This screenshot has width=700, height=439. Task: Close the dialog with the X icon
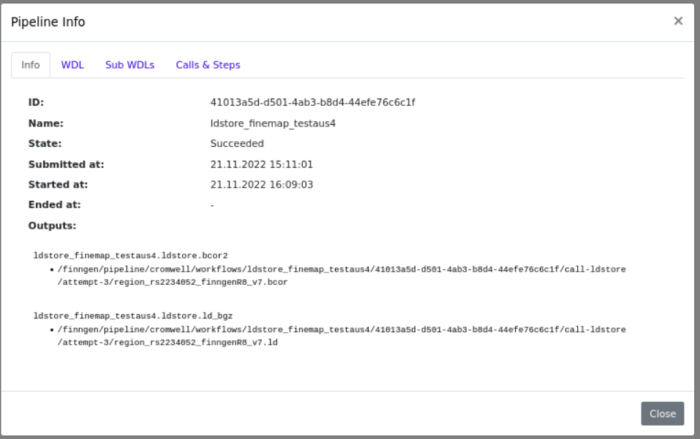(x=678, y=21)
